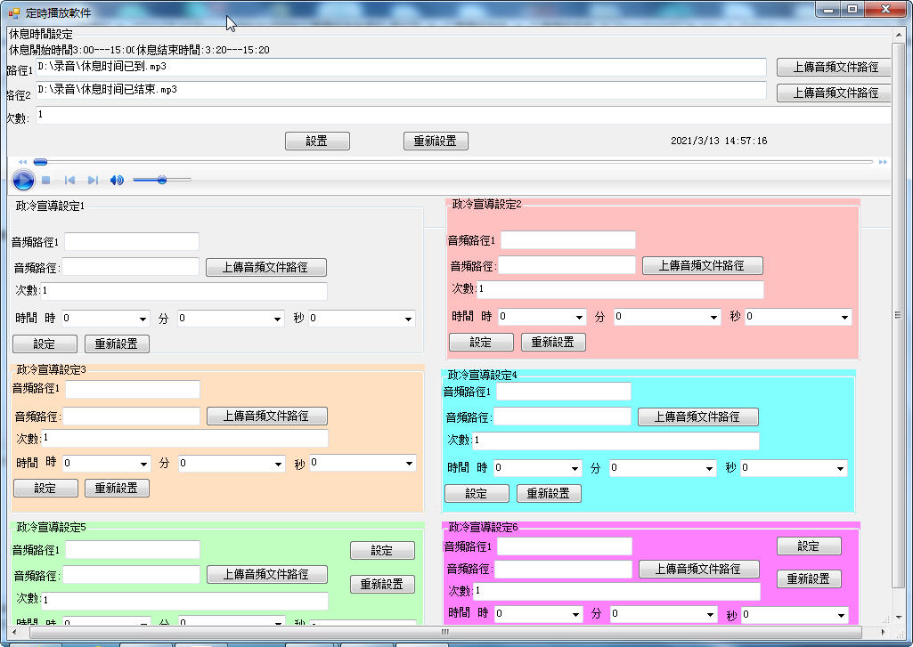
Task: Upload audio file in 政令宣導設定1
Action: 266,268
